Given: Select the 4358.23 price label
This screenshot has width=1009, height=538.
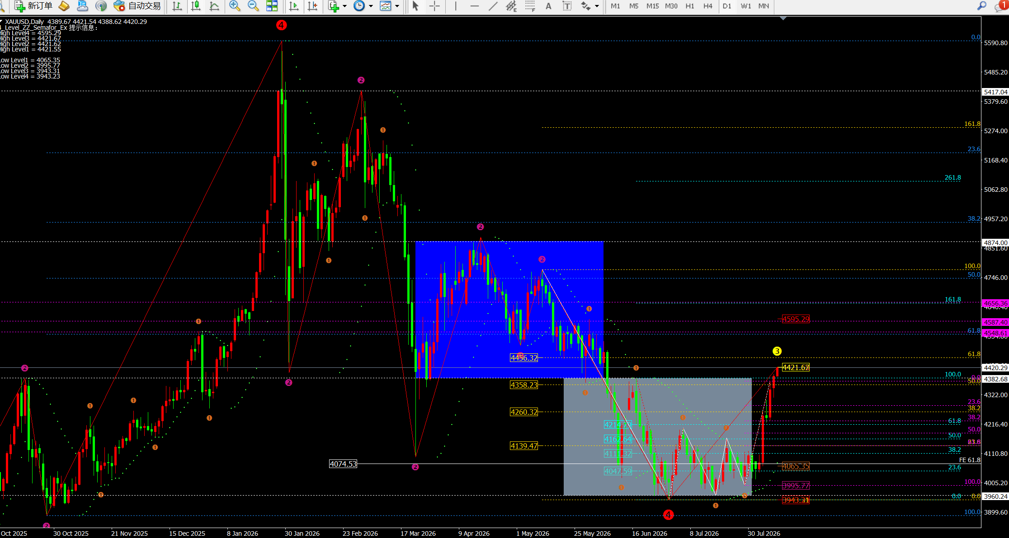Looking at the screenshot, I should point(524,385).
